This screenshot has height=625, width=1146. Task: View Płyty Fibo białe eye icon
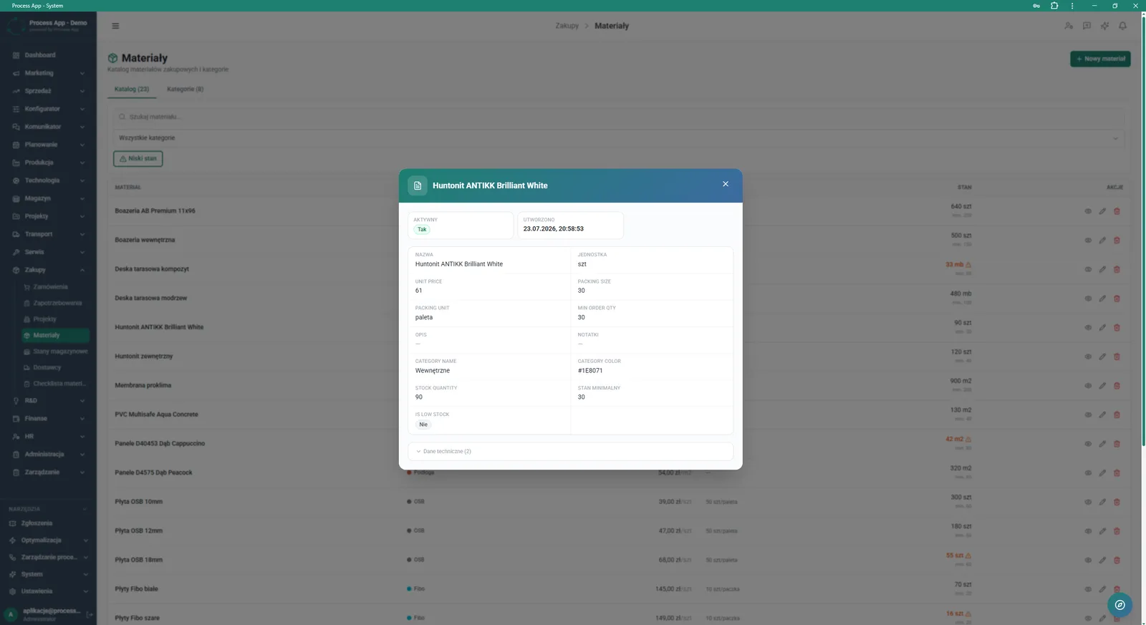[1088, 589]
